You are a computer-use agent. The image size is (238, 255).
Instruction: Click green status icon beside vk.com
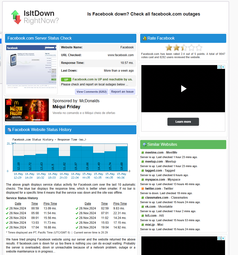[x=143, y=207]
